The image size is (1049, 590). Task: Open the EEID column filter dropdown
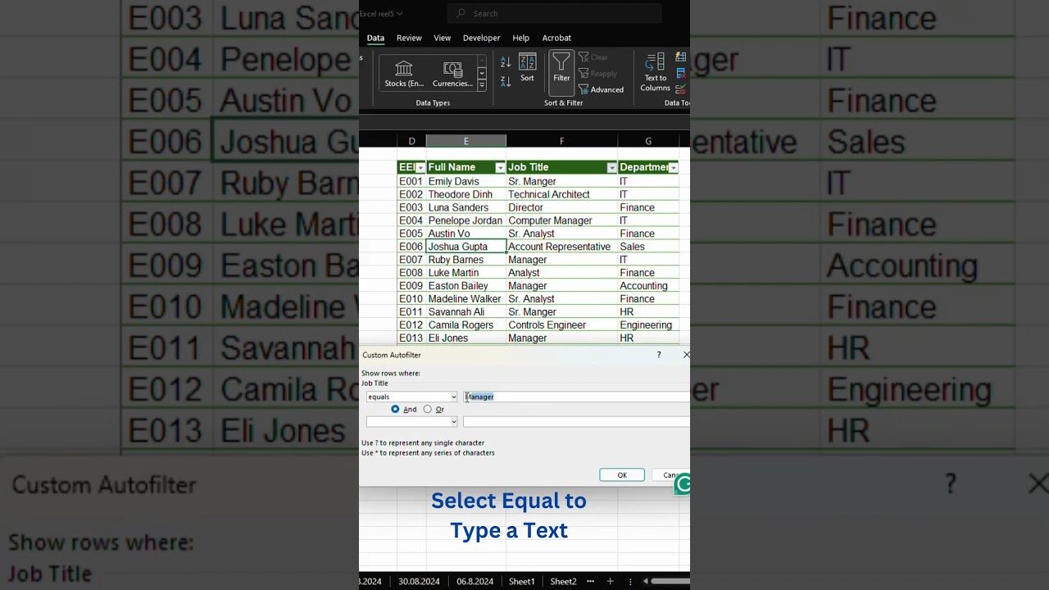(420, 168)
